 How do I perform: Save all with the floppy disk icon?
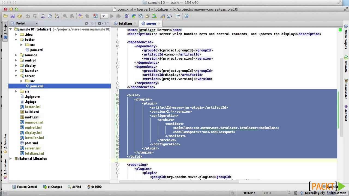coord(12,16)
